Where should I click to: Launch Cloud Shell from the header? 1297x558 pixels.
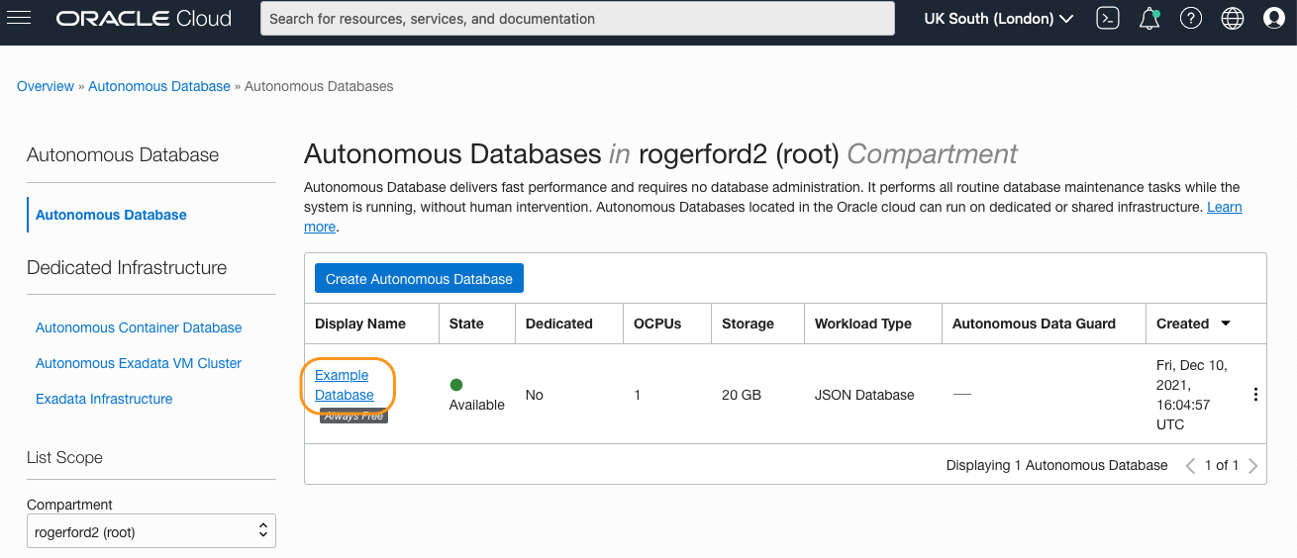[x=1108, y=18]
